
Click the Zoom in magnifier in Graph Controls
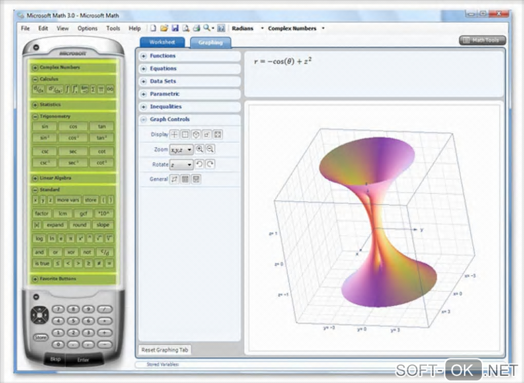click(x=199, y=149)
